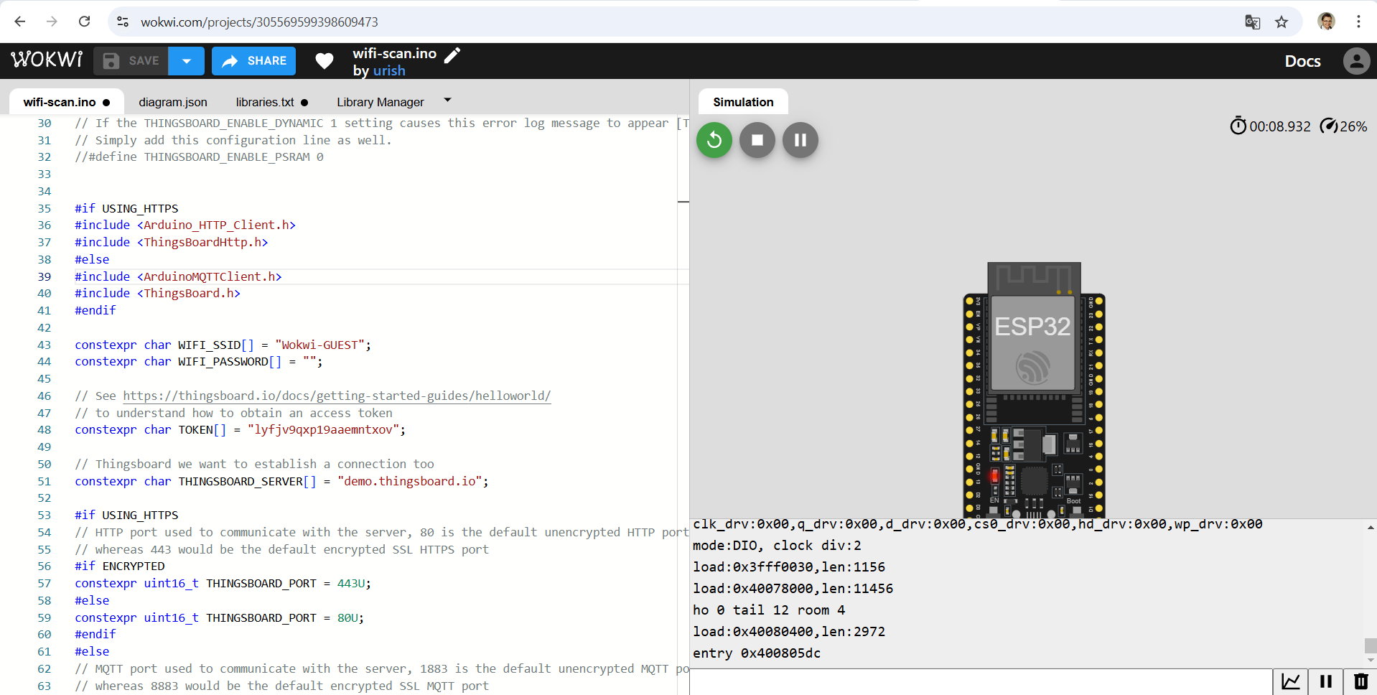Clear the serial monitor with trash icon

pos(1360,681)
